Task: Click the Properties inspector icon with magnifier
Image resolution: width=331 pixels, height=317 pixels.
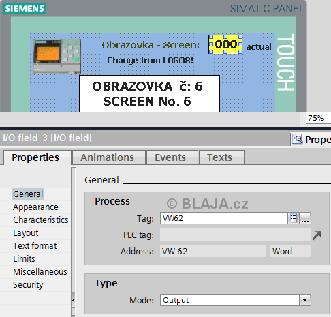Action: [298, 139]
